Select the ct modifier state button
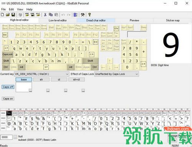 coord(59,80)
